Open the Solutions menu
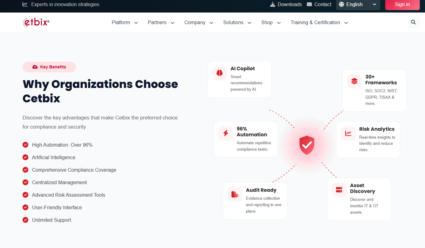The width and height of the screenshot is (425, 248). coord(233,22)
